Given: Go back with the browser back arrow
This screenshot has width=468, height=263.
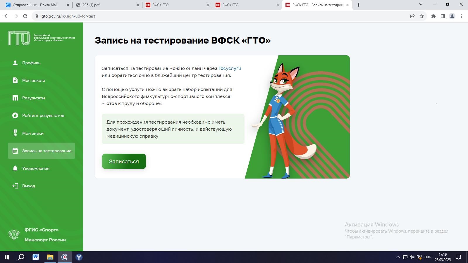Looking at the screenshot, I should click(x=6, y=16).
